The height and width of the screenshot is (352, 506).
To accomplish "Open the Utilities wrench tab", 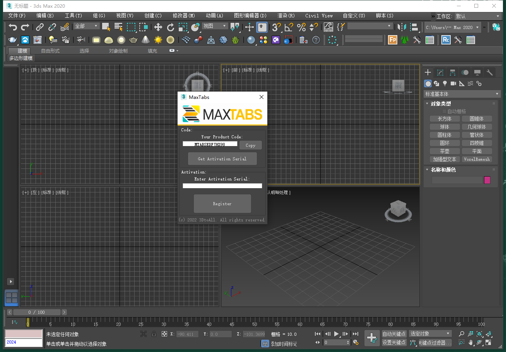I will pyautogui.click(x=490, y=72).
